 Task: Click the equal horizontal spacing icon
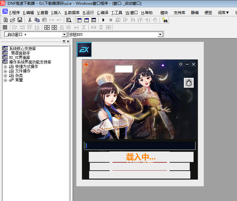(x=76, y=27)
